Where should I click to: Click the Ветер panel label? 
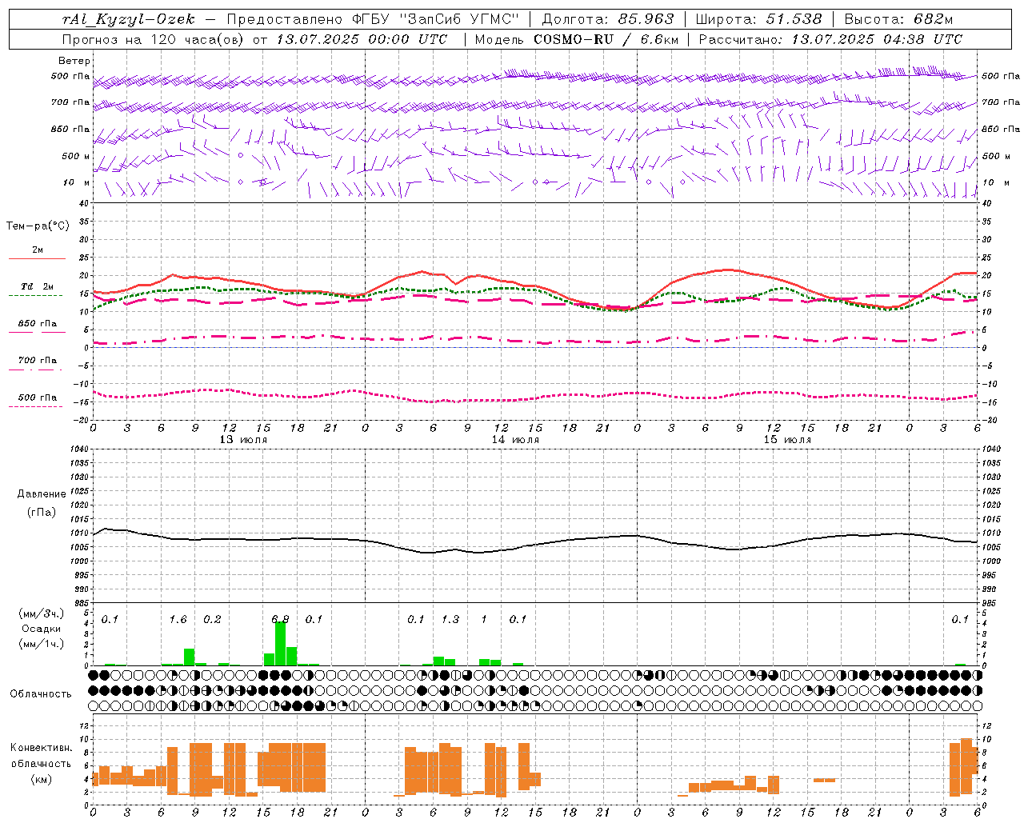[74, 61]
